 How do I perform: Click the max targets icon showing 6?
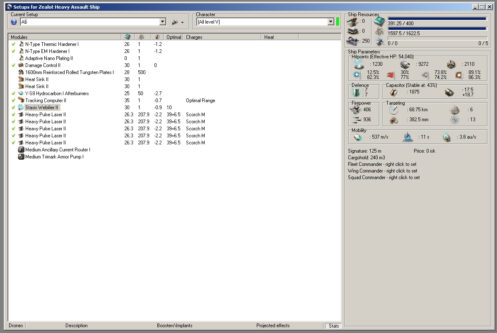pos(454,110)
